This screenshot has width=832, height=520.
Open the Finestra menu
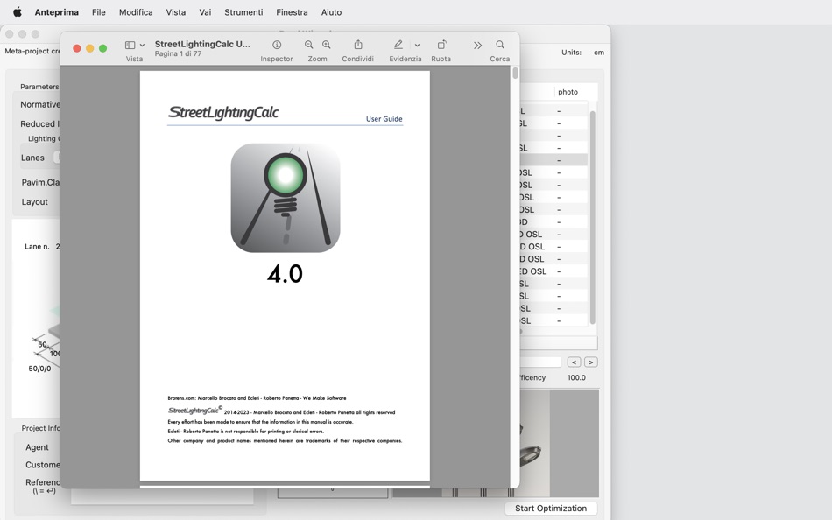point(292,11)
